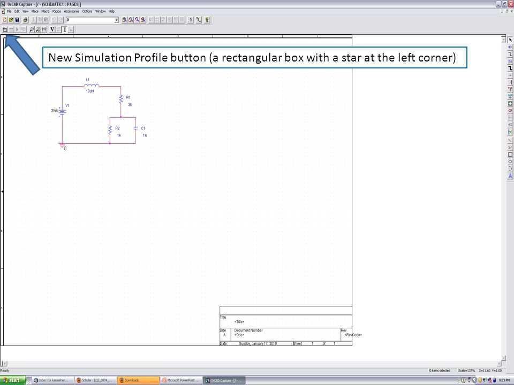Screen dimensions: 514x385
Task: Open the Options menu
Action: (x=87, y=11)
